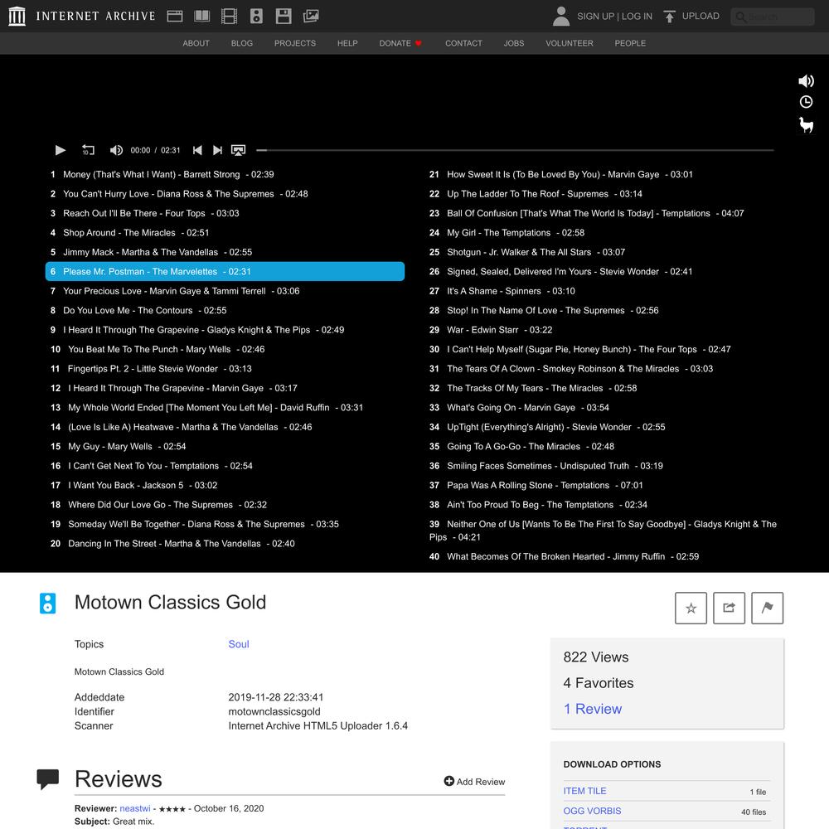Rewind 10 seconds in player
Image resolution: width=829 pixels, height=829 pixels.
tap(88, 150)
